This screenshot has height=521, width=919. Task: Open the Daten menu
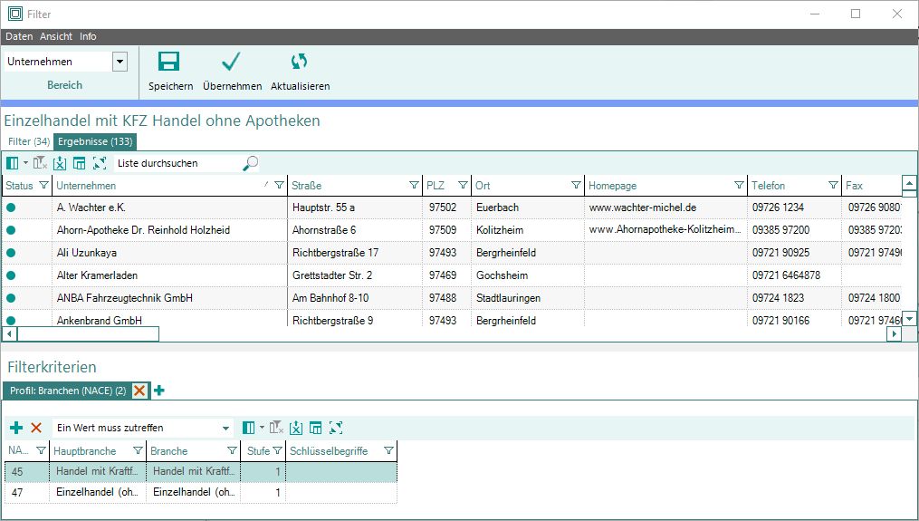[19, 37]
